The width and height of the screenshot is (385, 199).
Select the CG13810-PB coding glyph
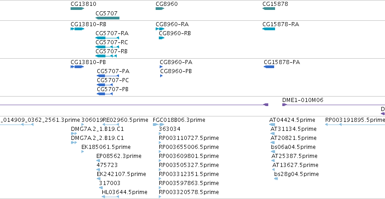77,67
